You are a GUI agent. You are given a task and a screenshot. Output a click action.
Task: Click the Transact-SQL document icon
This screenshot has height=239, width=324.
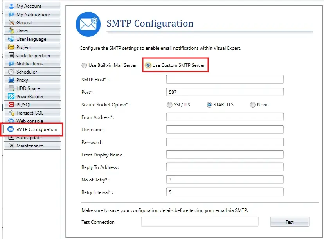click(x=11, y=113)
